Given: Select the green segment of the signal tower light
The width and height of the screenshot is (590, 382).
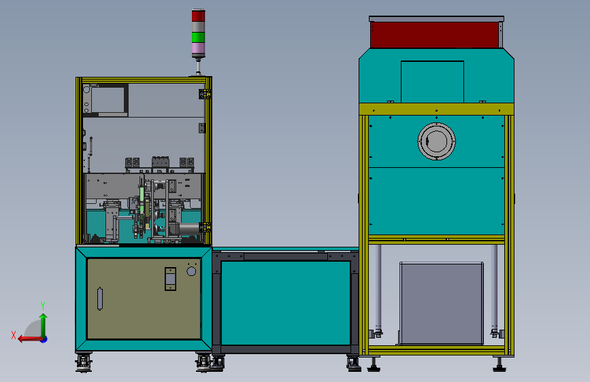Looking at the screenshot, I should [198, 37].
